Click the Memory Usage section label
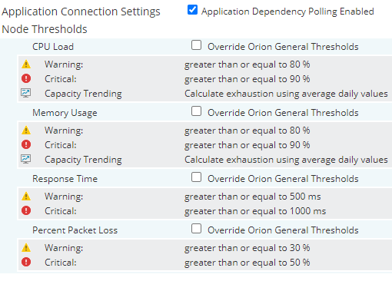The width and height of the screenshot is (392, 281). pyautogui.click(x=65, y=113)
